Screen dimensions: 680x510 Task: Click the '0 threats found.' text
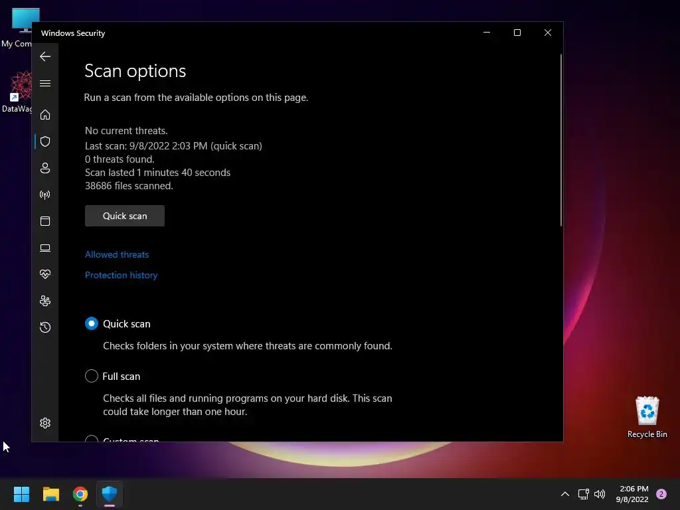click(x=120, y=159)
